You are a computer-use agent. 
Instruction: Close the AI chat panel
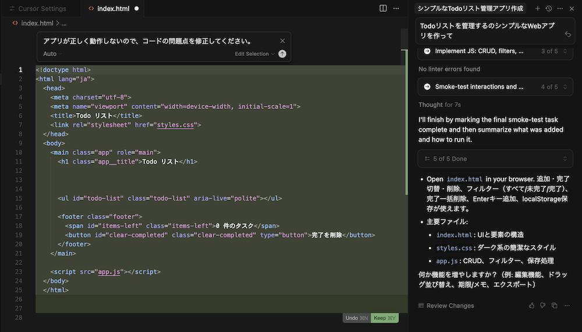[x=572, y=8]
